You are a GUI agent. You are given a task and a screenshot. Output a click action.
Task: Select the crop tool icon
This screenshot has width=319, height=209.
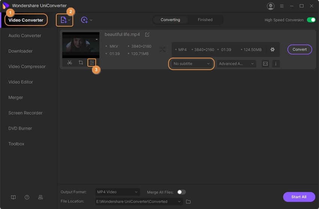pyautogui.click(x=81, y=63)
